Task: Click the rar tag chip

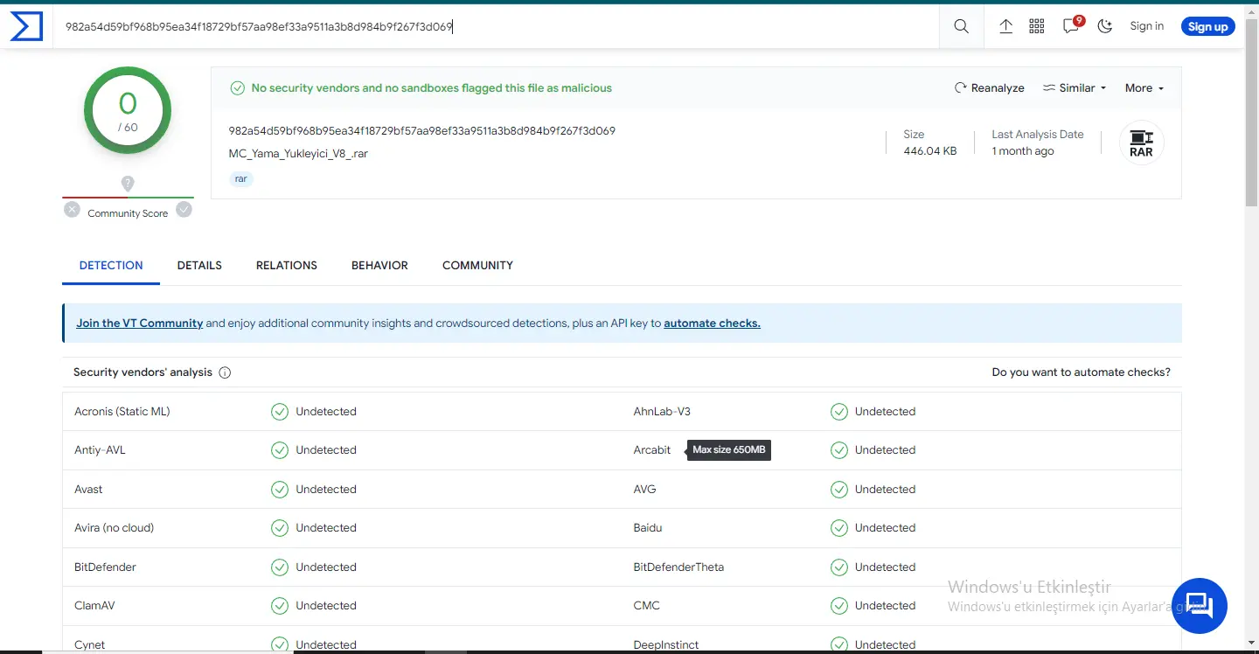Action: [241, 178]
